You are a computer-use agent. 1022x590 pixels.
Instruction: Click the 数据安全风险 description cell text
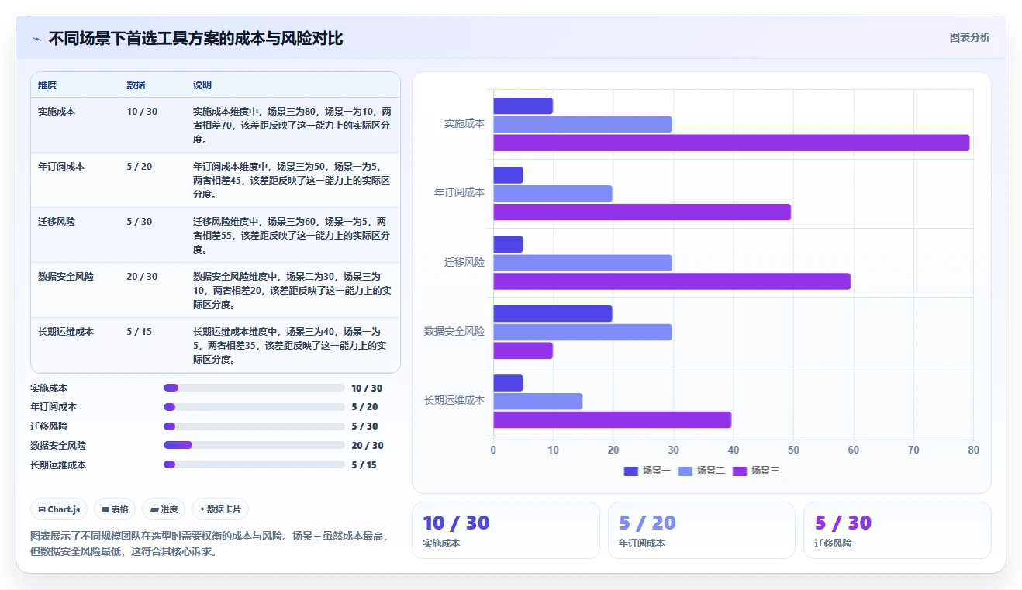point(292,291)
